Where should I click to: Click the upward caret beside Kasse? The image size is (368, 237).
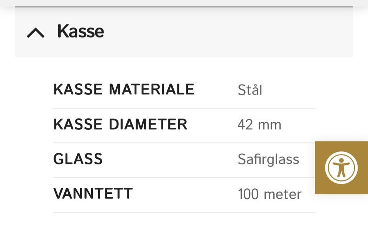pyautogui.click(x=36, y=32)
